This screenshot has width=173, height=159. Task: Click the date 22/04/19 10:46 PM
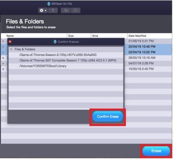(142, 47)
